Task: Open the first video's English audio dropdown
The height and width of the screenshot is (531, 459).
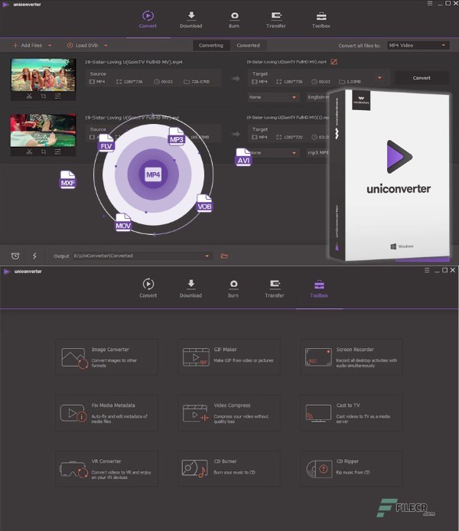Action: [317, 97]
